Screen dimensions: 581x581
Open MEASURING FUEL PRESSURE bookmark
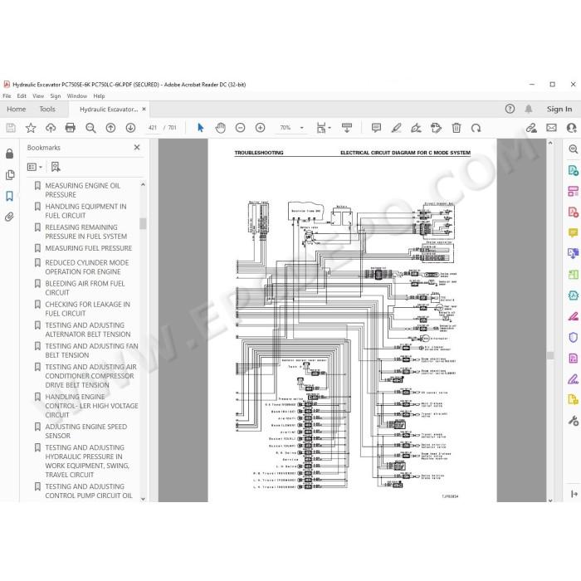(x=89, y=248)
